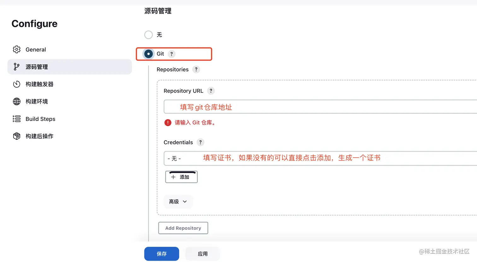Click 添加 to add a credential
477x262 pixels.
click(x=181, y=177)
